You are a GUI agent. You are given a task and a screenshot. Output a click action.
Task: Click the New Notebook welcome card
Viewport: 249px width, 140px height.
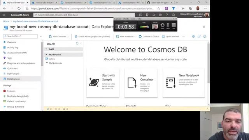184,83
